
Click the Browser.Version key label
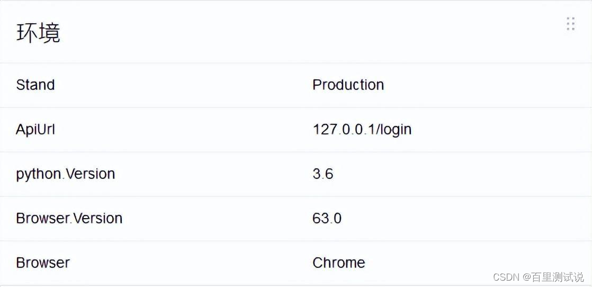point(69,218)
